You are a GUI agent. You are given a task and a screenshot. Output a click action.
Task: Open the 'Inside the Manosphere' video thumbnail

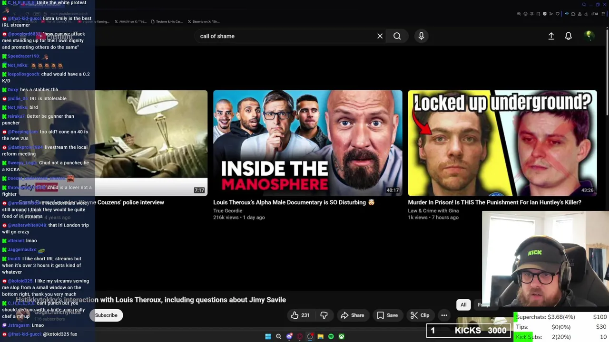[x=307, y=143]
